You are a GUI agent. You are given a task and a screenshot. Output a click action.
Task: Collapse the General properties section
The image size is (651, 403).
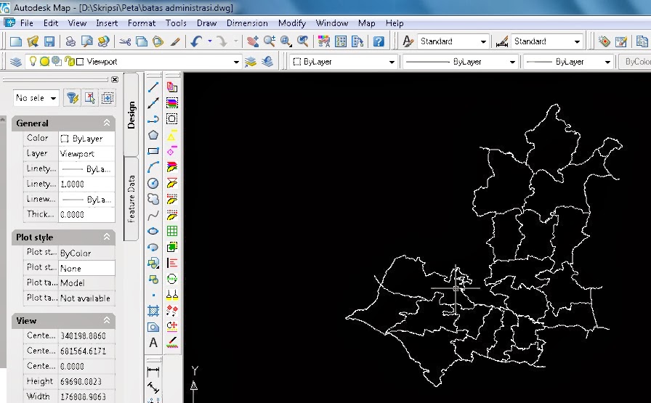(x=107, y=123)
